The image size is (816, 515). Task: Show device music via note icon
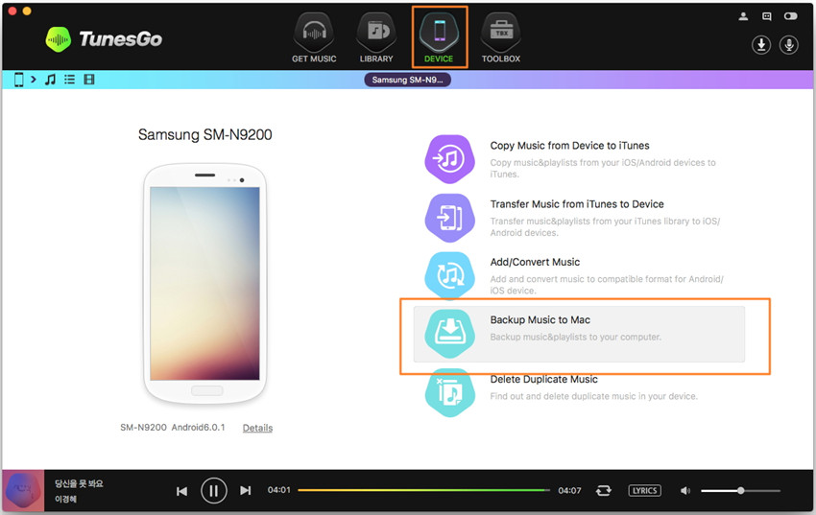point(50,80)
